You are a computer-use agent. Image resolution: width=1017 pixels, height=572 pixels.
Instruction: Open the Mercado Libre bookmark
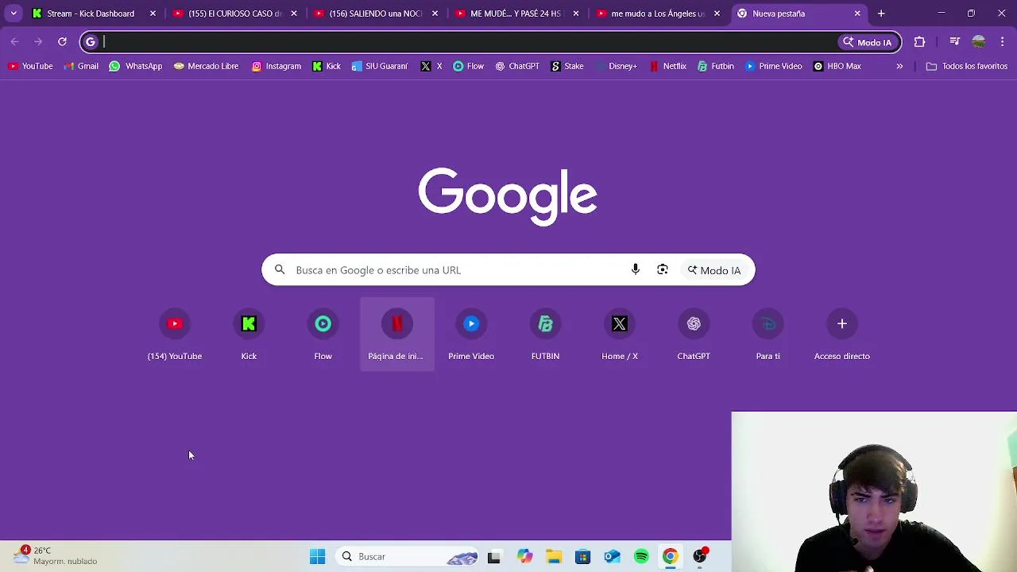click(x=206, y=66)
